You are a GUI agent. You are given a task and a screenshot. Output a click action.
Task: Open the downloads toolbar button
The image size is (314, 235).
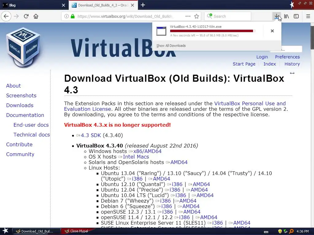coord(277,16)
